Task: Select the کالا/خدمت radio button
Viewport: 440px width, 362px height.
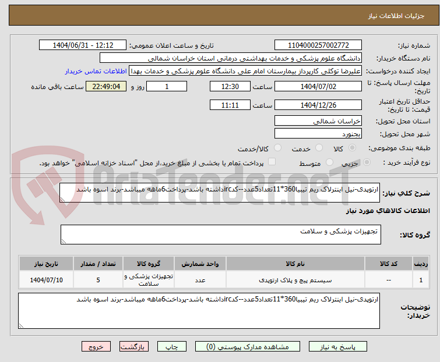Action: (x=277, y=148)
